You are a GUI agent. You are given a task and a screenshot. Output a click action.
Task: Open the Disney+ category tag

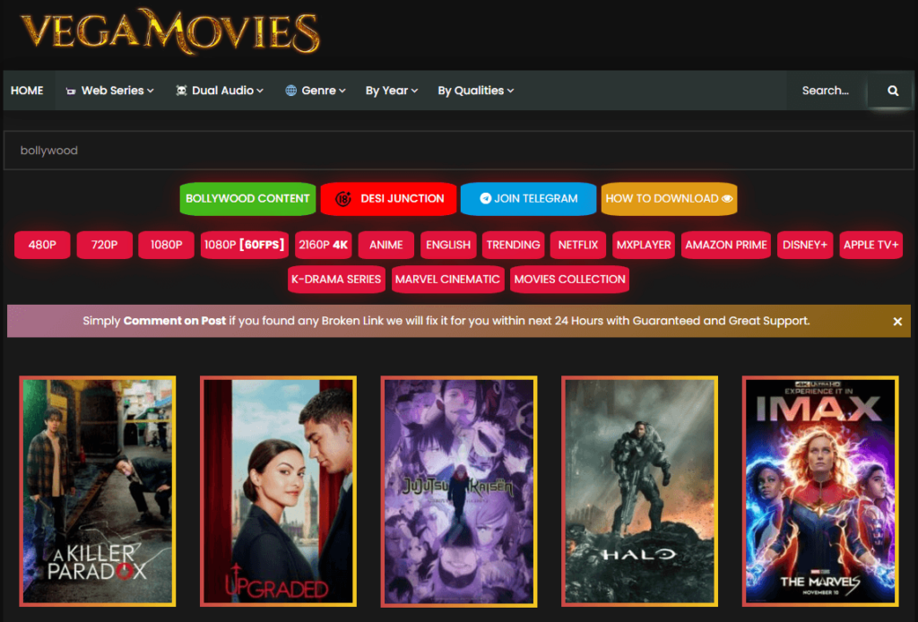pyautogui.click(x=805, y=245)
